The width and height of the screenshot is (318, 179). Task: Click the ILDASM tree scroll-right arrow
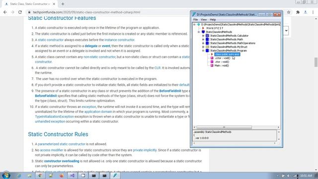coord(278,127)
